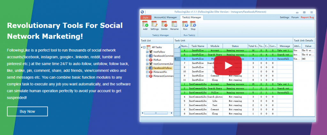Viewport: 327px width, 135px height.
Task: Click the 'Search Users' cell in InstFollow row 5
Action: pyautogui.click(x=215, y=55)
